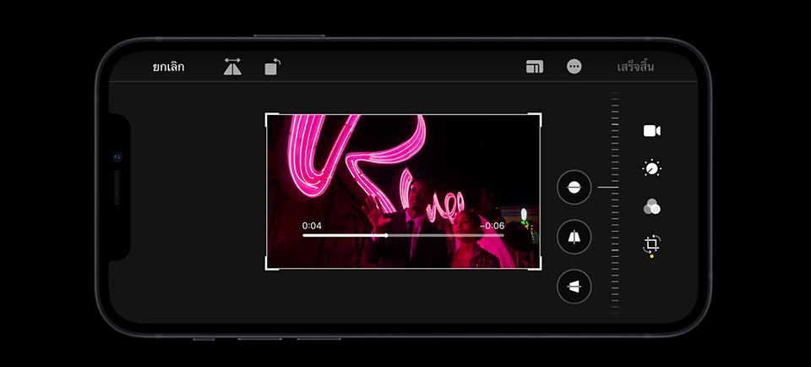The width and height of the screenshot is (811, 367).
Task: Tap the ยกเลิก (Cancel) button
Action: [x=168, y=67]
